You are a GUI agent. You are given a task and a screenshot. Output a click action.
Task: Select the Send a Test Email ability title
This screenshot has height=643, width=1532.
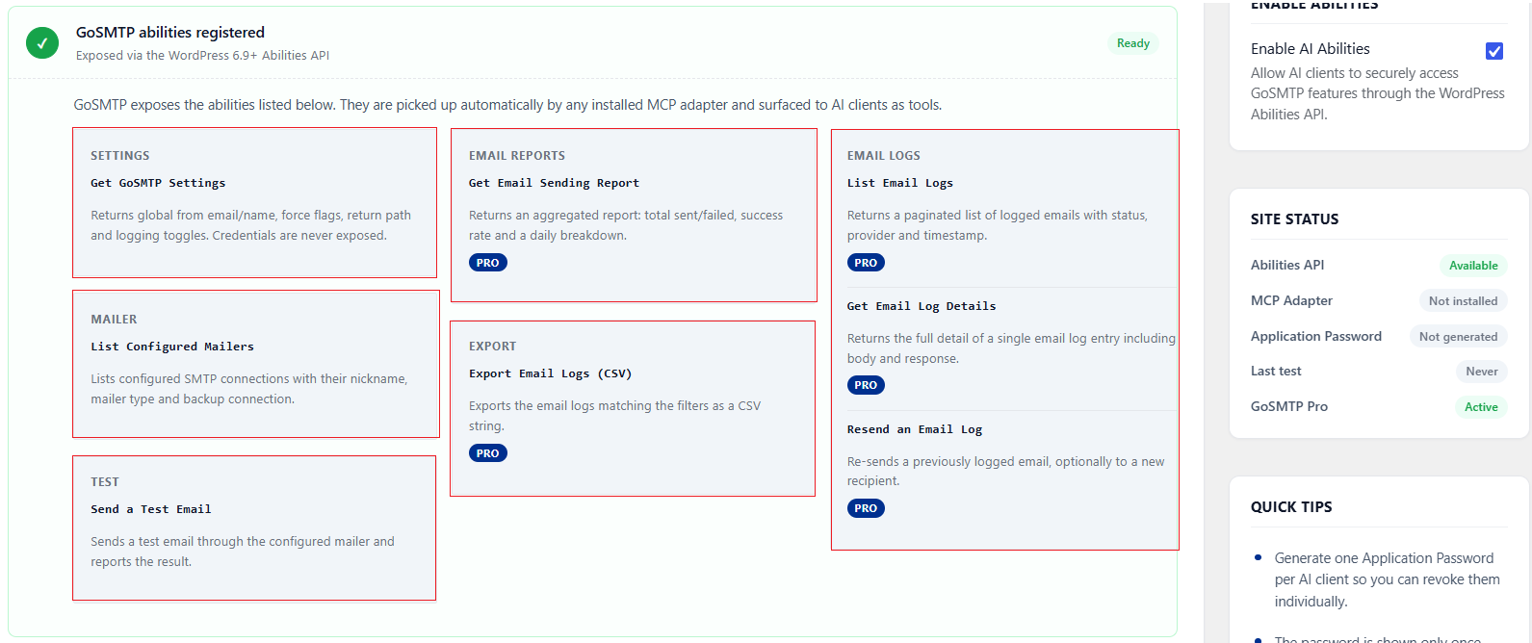click(151, 509)
